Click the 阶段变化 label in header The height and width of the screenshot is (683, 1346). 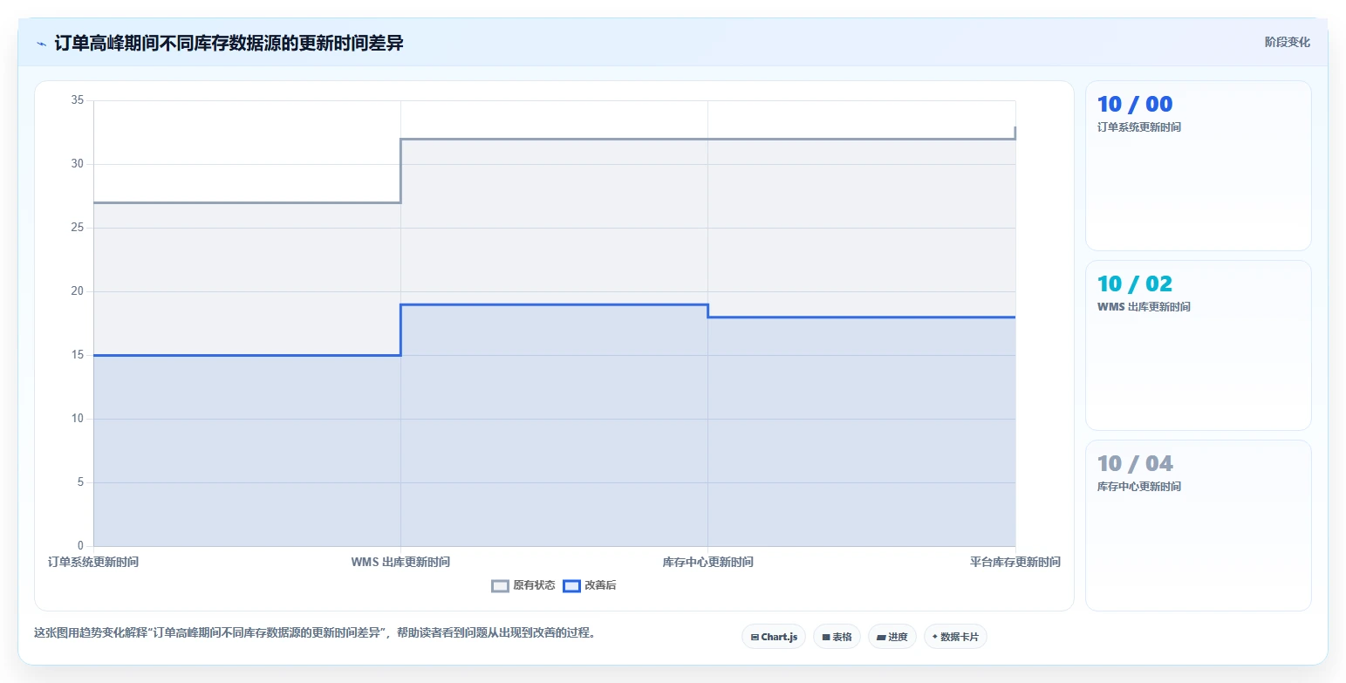1287,42
